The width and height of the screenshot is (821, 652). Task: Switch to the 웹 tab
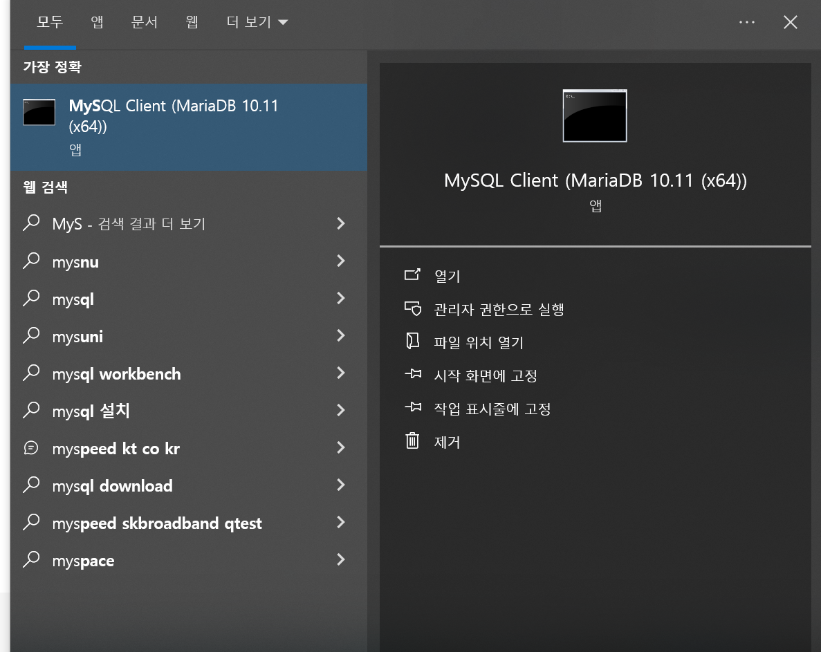point(192,22)
